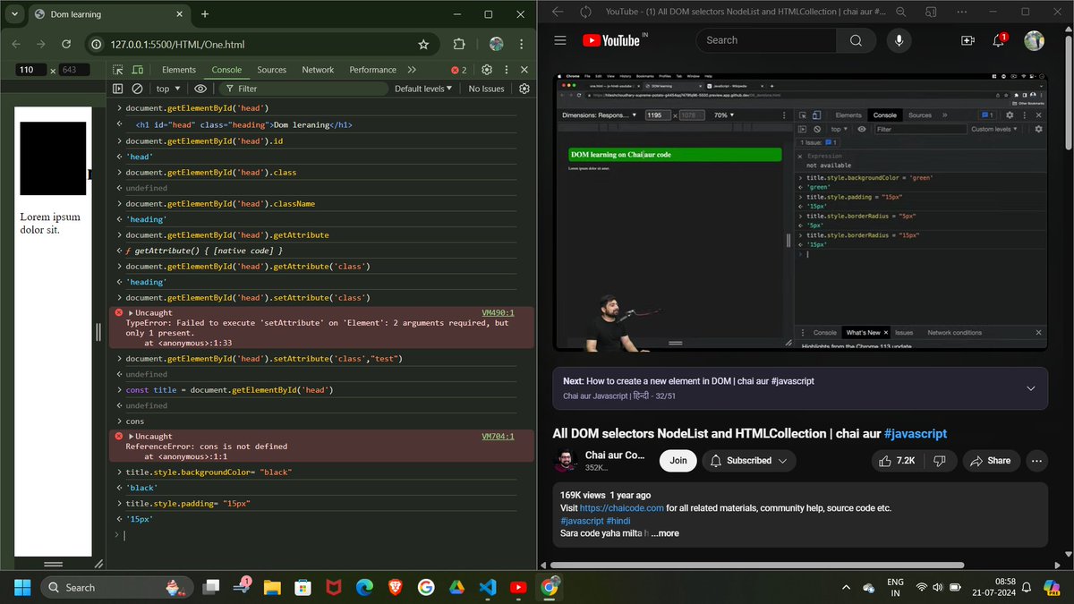
Task: Open console settings gear beside No Issues
Action: point(524,89)
